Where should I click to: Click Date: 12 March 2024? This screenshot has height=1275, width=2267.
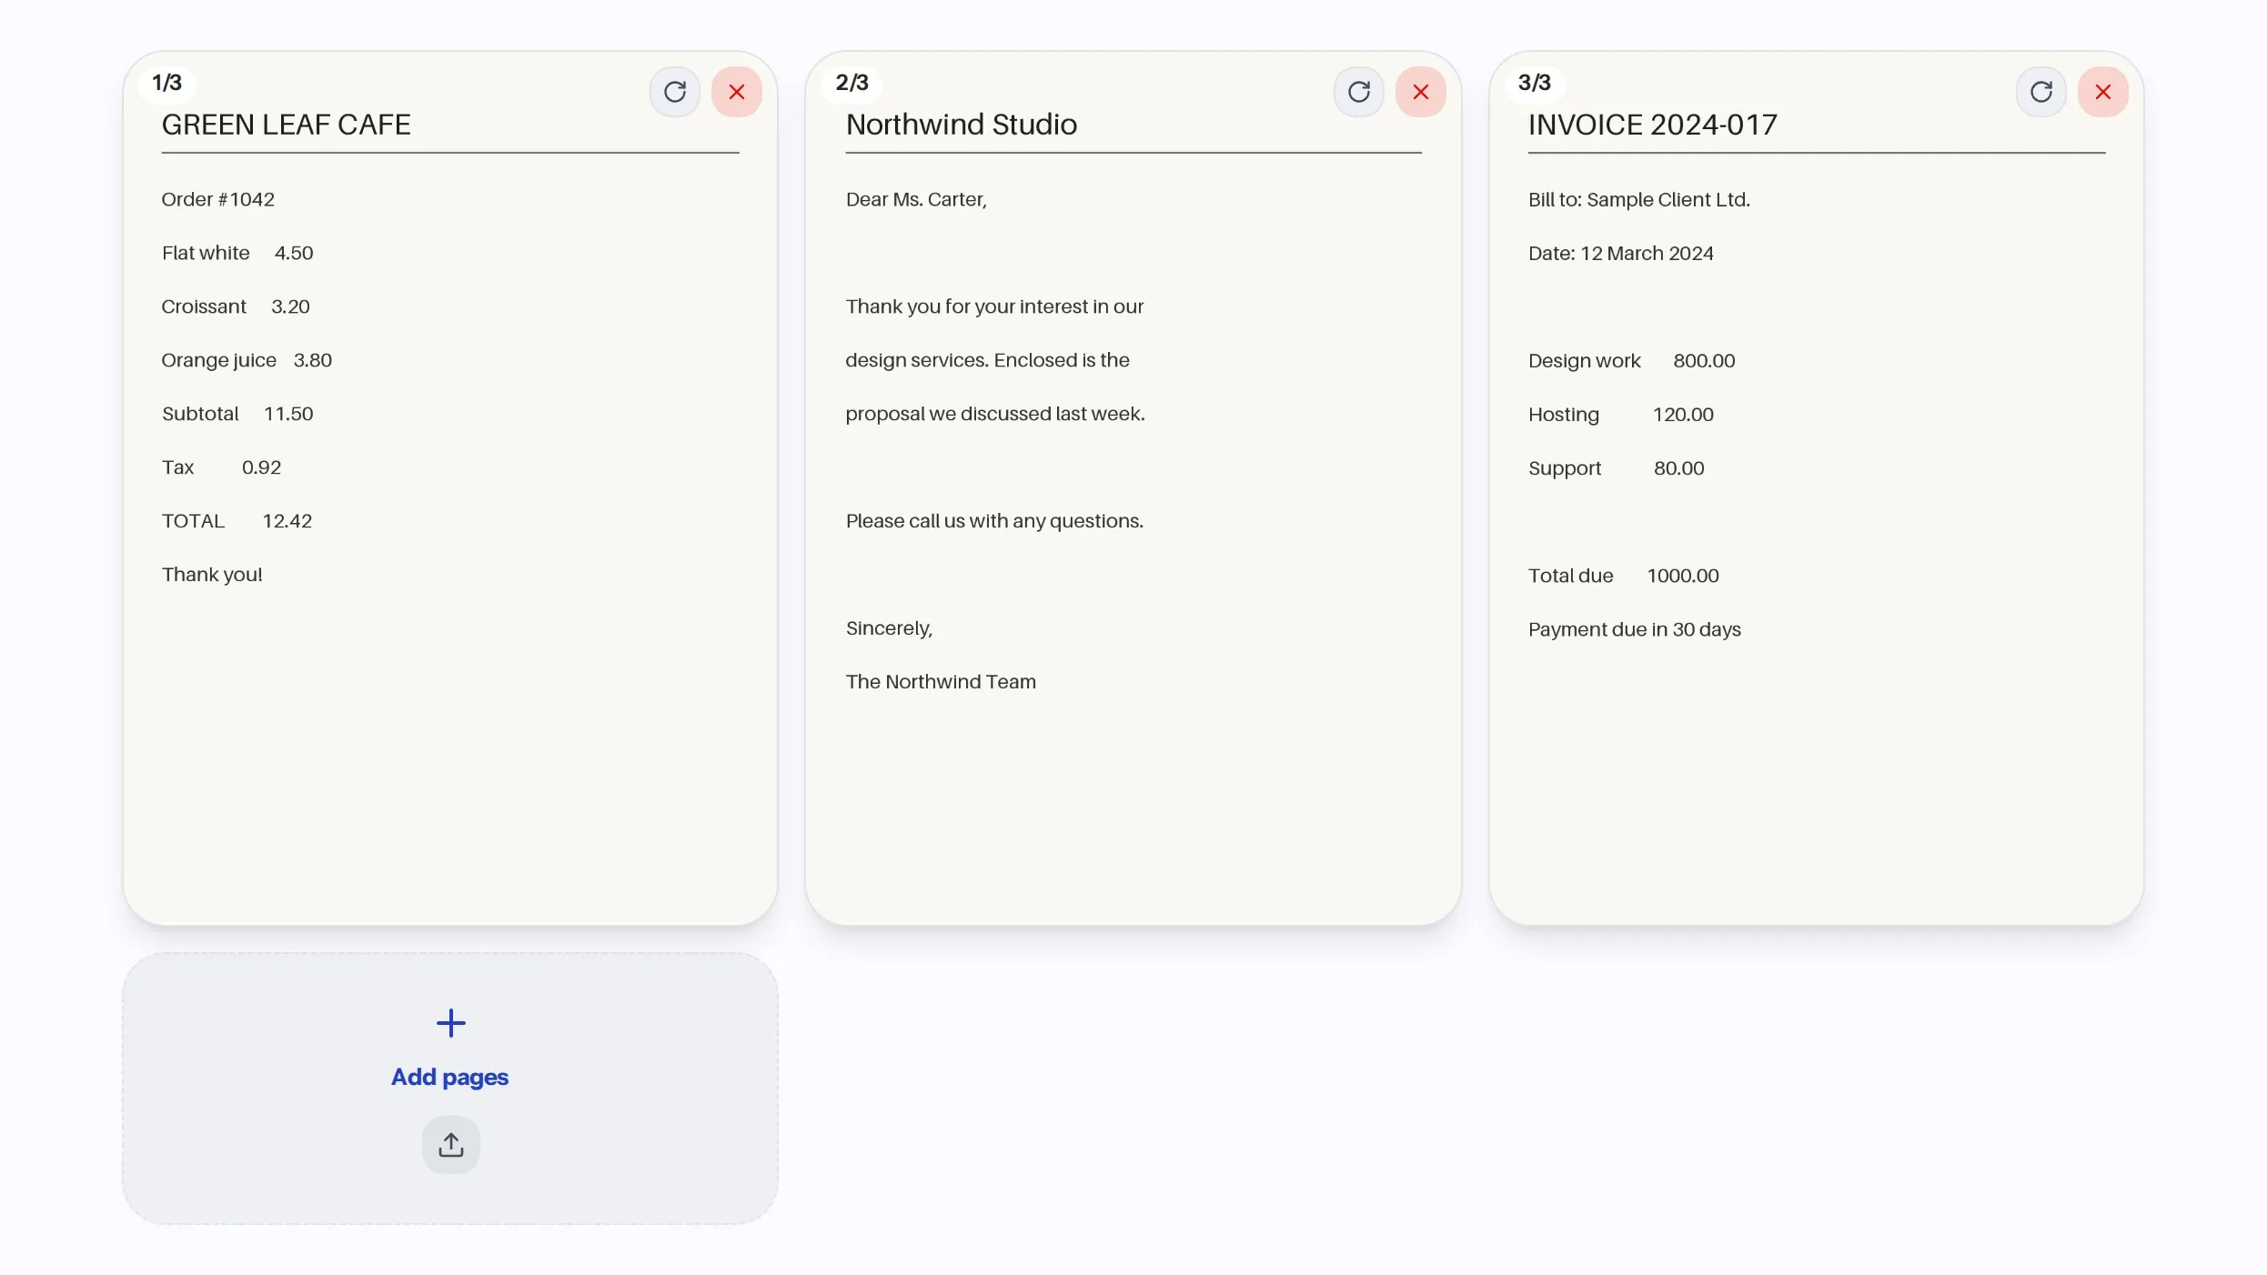(x=1620, y=253)
